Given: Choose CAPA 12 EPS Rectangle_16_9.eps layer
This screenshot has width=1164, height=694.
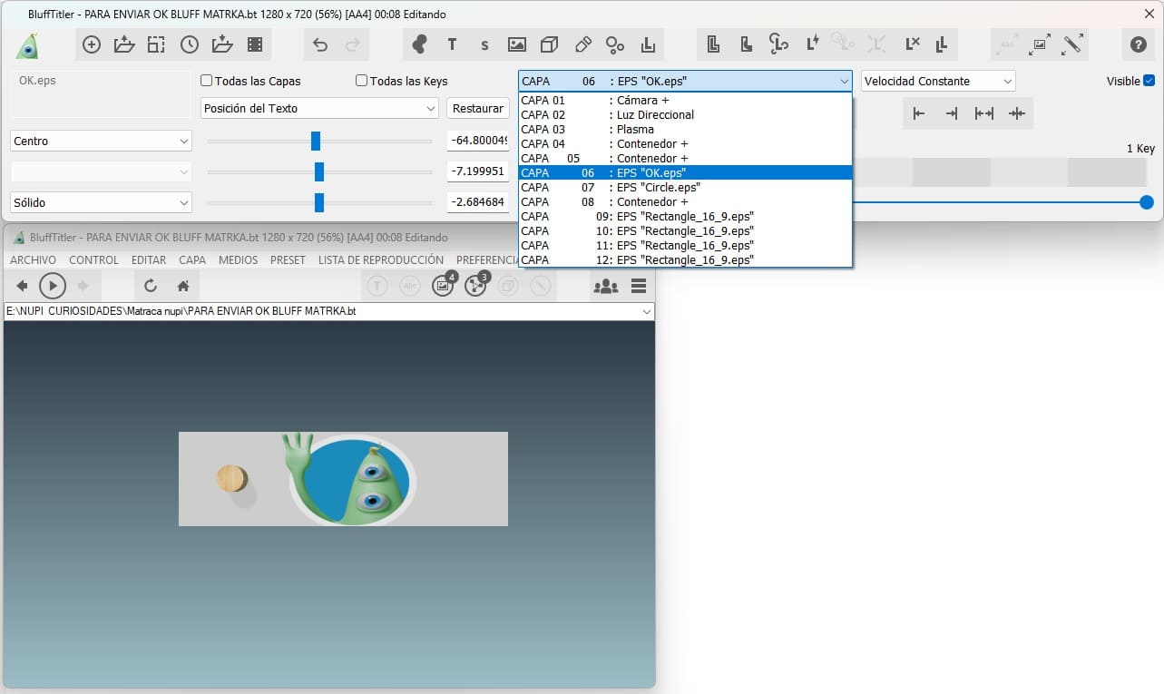Looking at the screenshot, I should coord(685,259).
